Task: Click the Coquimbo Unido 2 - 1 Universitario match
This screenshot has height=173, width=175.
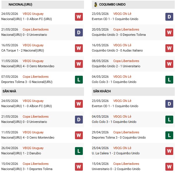Action: point(116,66)
